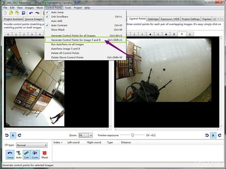Select image tab 0 in left pane
The height and width of the screenshot is (169, 226).
pos(8,34)
